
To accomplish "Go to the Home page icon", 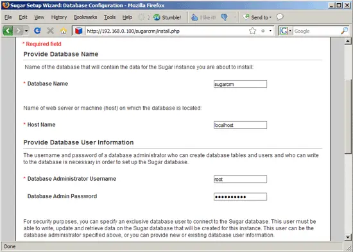I will click(64, 31).
